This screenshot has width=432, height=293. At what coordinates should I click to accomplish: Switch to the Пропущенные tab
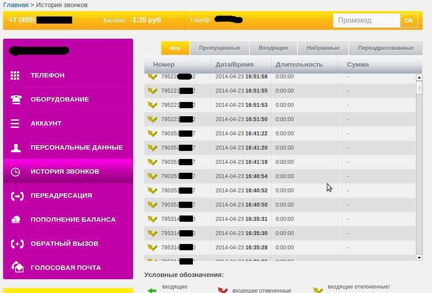(x=219, y=48)
